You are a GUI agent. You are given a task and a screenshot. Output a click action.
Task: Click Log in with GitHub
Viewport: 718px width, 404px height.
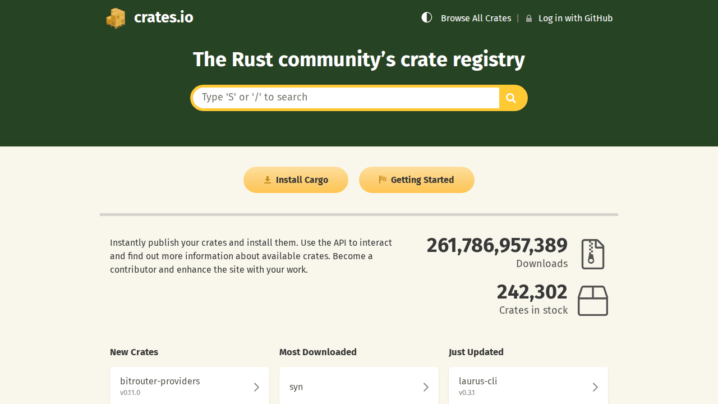pos(576,17)
